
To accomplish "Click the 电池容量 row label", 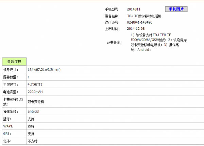I will (x=11, y=92).
